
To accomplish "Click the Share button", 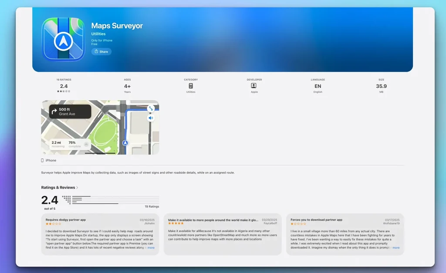I will 101,51.
